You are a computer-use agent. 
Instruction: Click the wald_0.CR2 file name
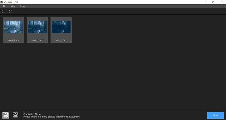point(14,40)
